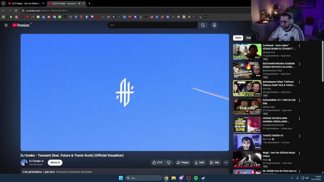Open the Instagram bookmark

[16, 17]
